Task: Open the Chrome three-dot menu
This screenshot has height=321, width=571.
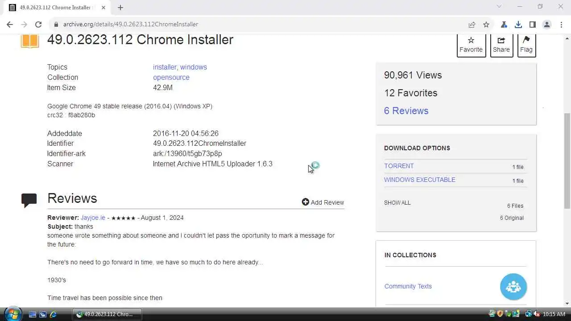Action: [561, 25]
